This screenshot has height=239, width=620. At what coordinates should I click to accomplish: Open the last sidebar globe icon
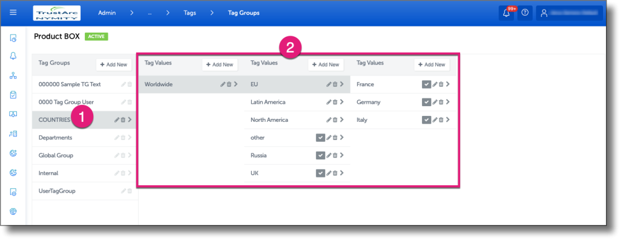click(x=13, y=211)
